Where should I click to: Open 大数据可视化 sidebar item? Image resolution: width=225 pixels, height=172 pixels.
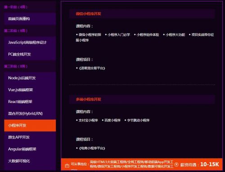(30, 161)
